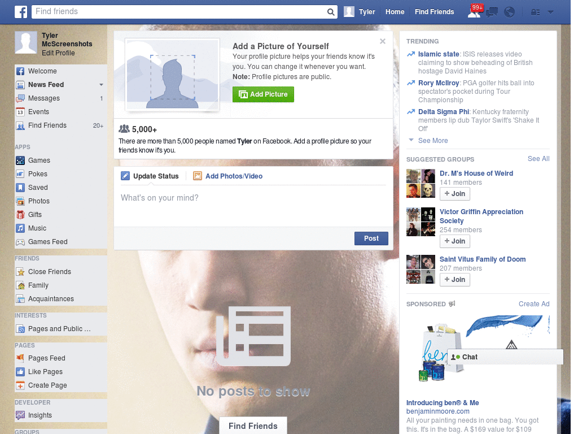Open Tyler's profile link in top bar
The height and width of the screenshot is (434, 578).
367,12
